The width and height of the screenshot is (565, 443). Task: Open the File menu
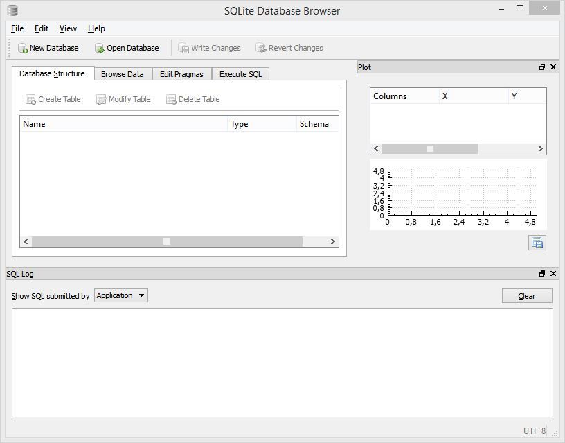17,28
